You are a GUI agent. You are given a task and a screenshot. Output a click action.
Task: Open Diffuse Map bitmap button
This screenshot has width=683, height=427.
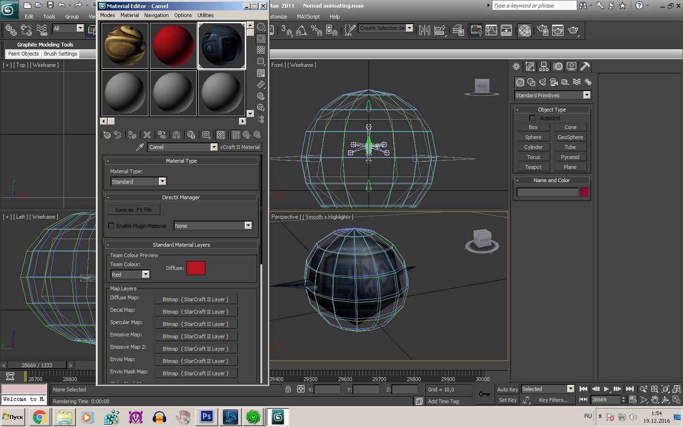[195, 299]
